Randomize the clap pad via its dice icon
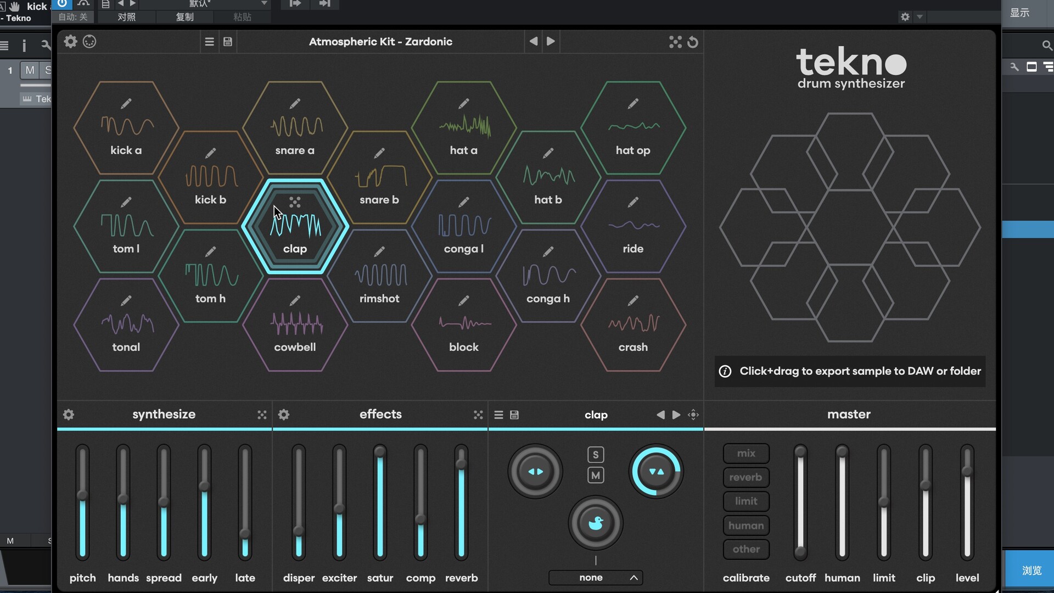The image size is (1054, 593). point(295,202)
